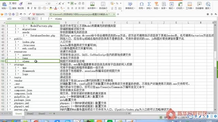Click the Filter (筛选) funnel icon
The height and width of the screenshot is (122, 218).
pos(156,4)
